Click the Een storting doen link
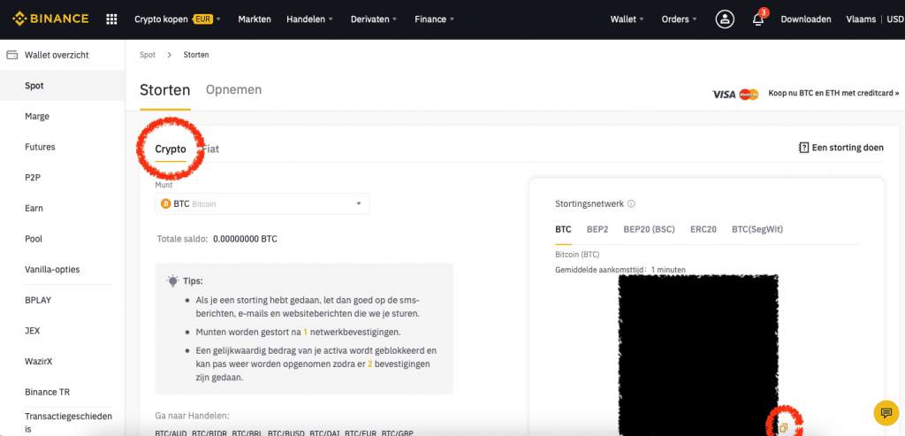 [848, 148]
